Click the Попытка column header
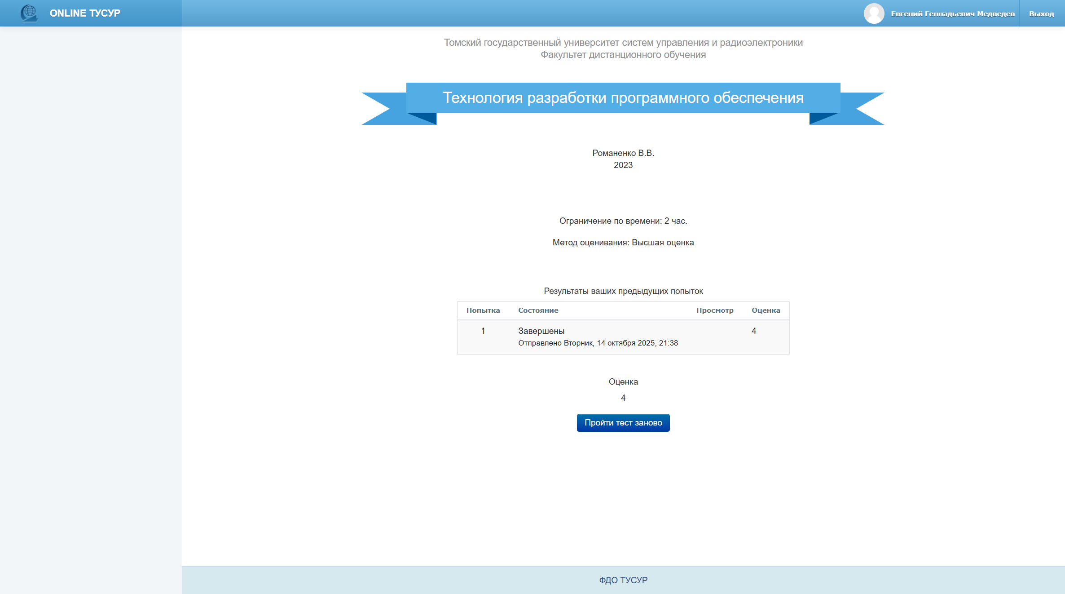The width and height of the screenshot is (1065, 594). click(483, 310)
